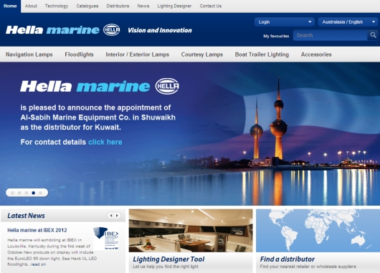Click the Vision and Innovation tagline
Screen dimensions: 380x273
pyautogui.click(x=160, y=30)
